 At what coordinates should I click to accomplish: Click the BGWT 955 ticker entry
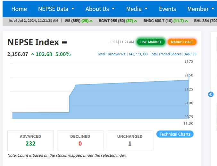(118, 21)
